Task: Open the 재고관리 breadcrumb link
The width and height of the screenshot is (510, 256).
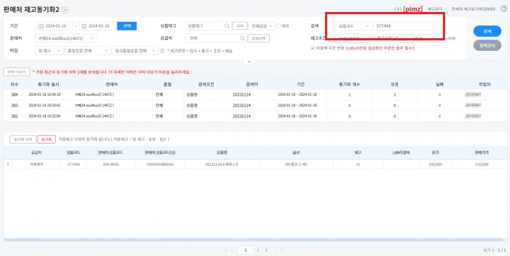Action: tap(435, 10)
